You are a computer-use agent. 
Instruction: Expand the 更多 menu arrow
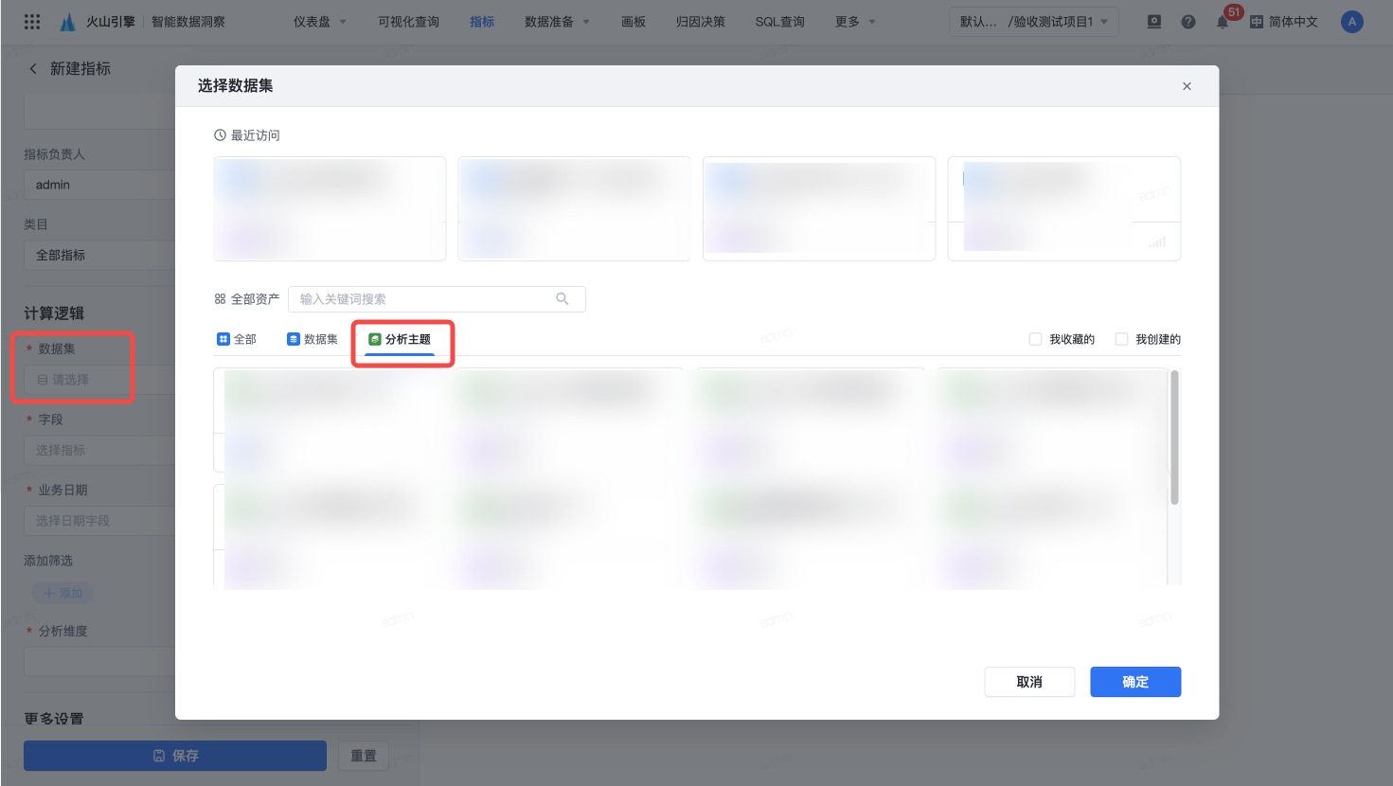click(872, 22)
